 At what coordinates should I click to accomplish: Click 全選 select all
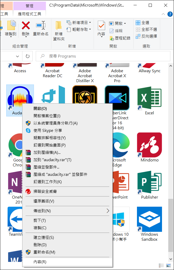[x=142, y=23]
